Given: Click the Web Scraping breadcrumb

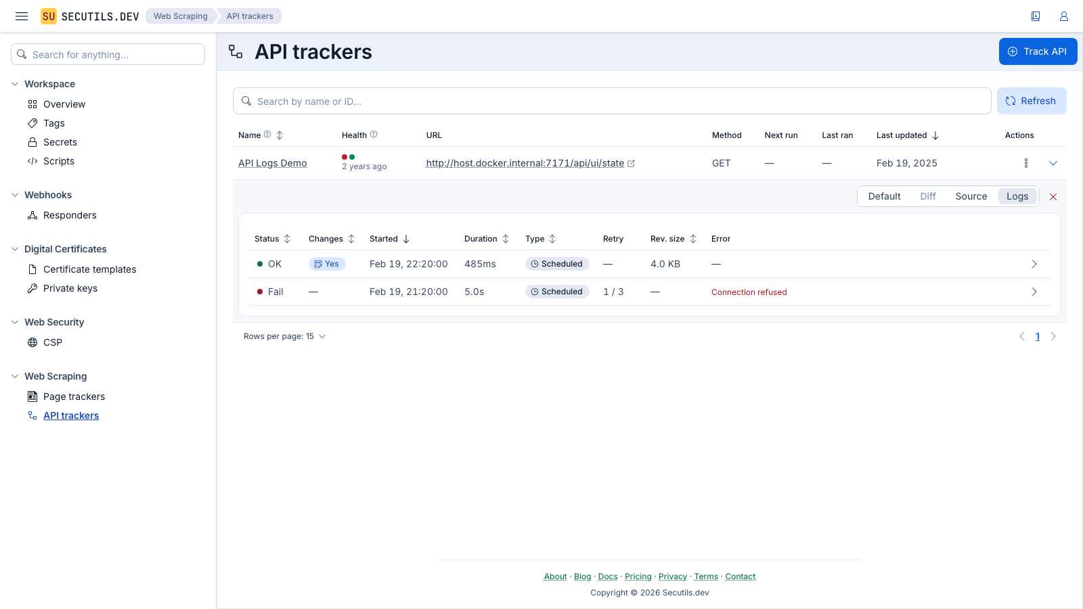Looking at the screenshot, I should click(x=181, y=16).
